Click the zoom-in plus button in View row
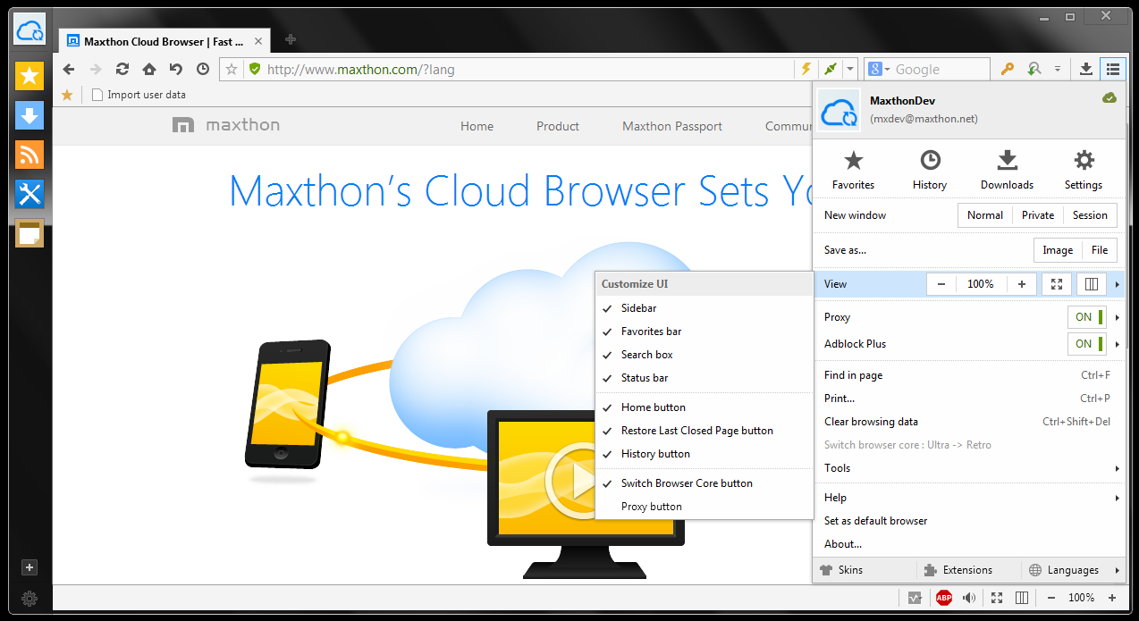 click(1022, 284)
